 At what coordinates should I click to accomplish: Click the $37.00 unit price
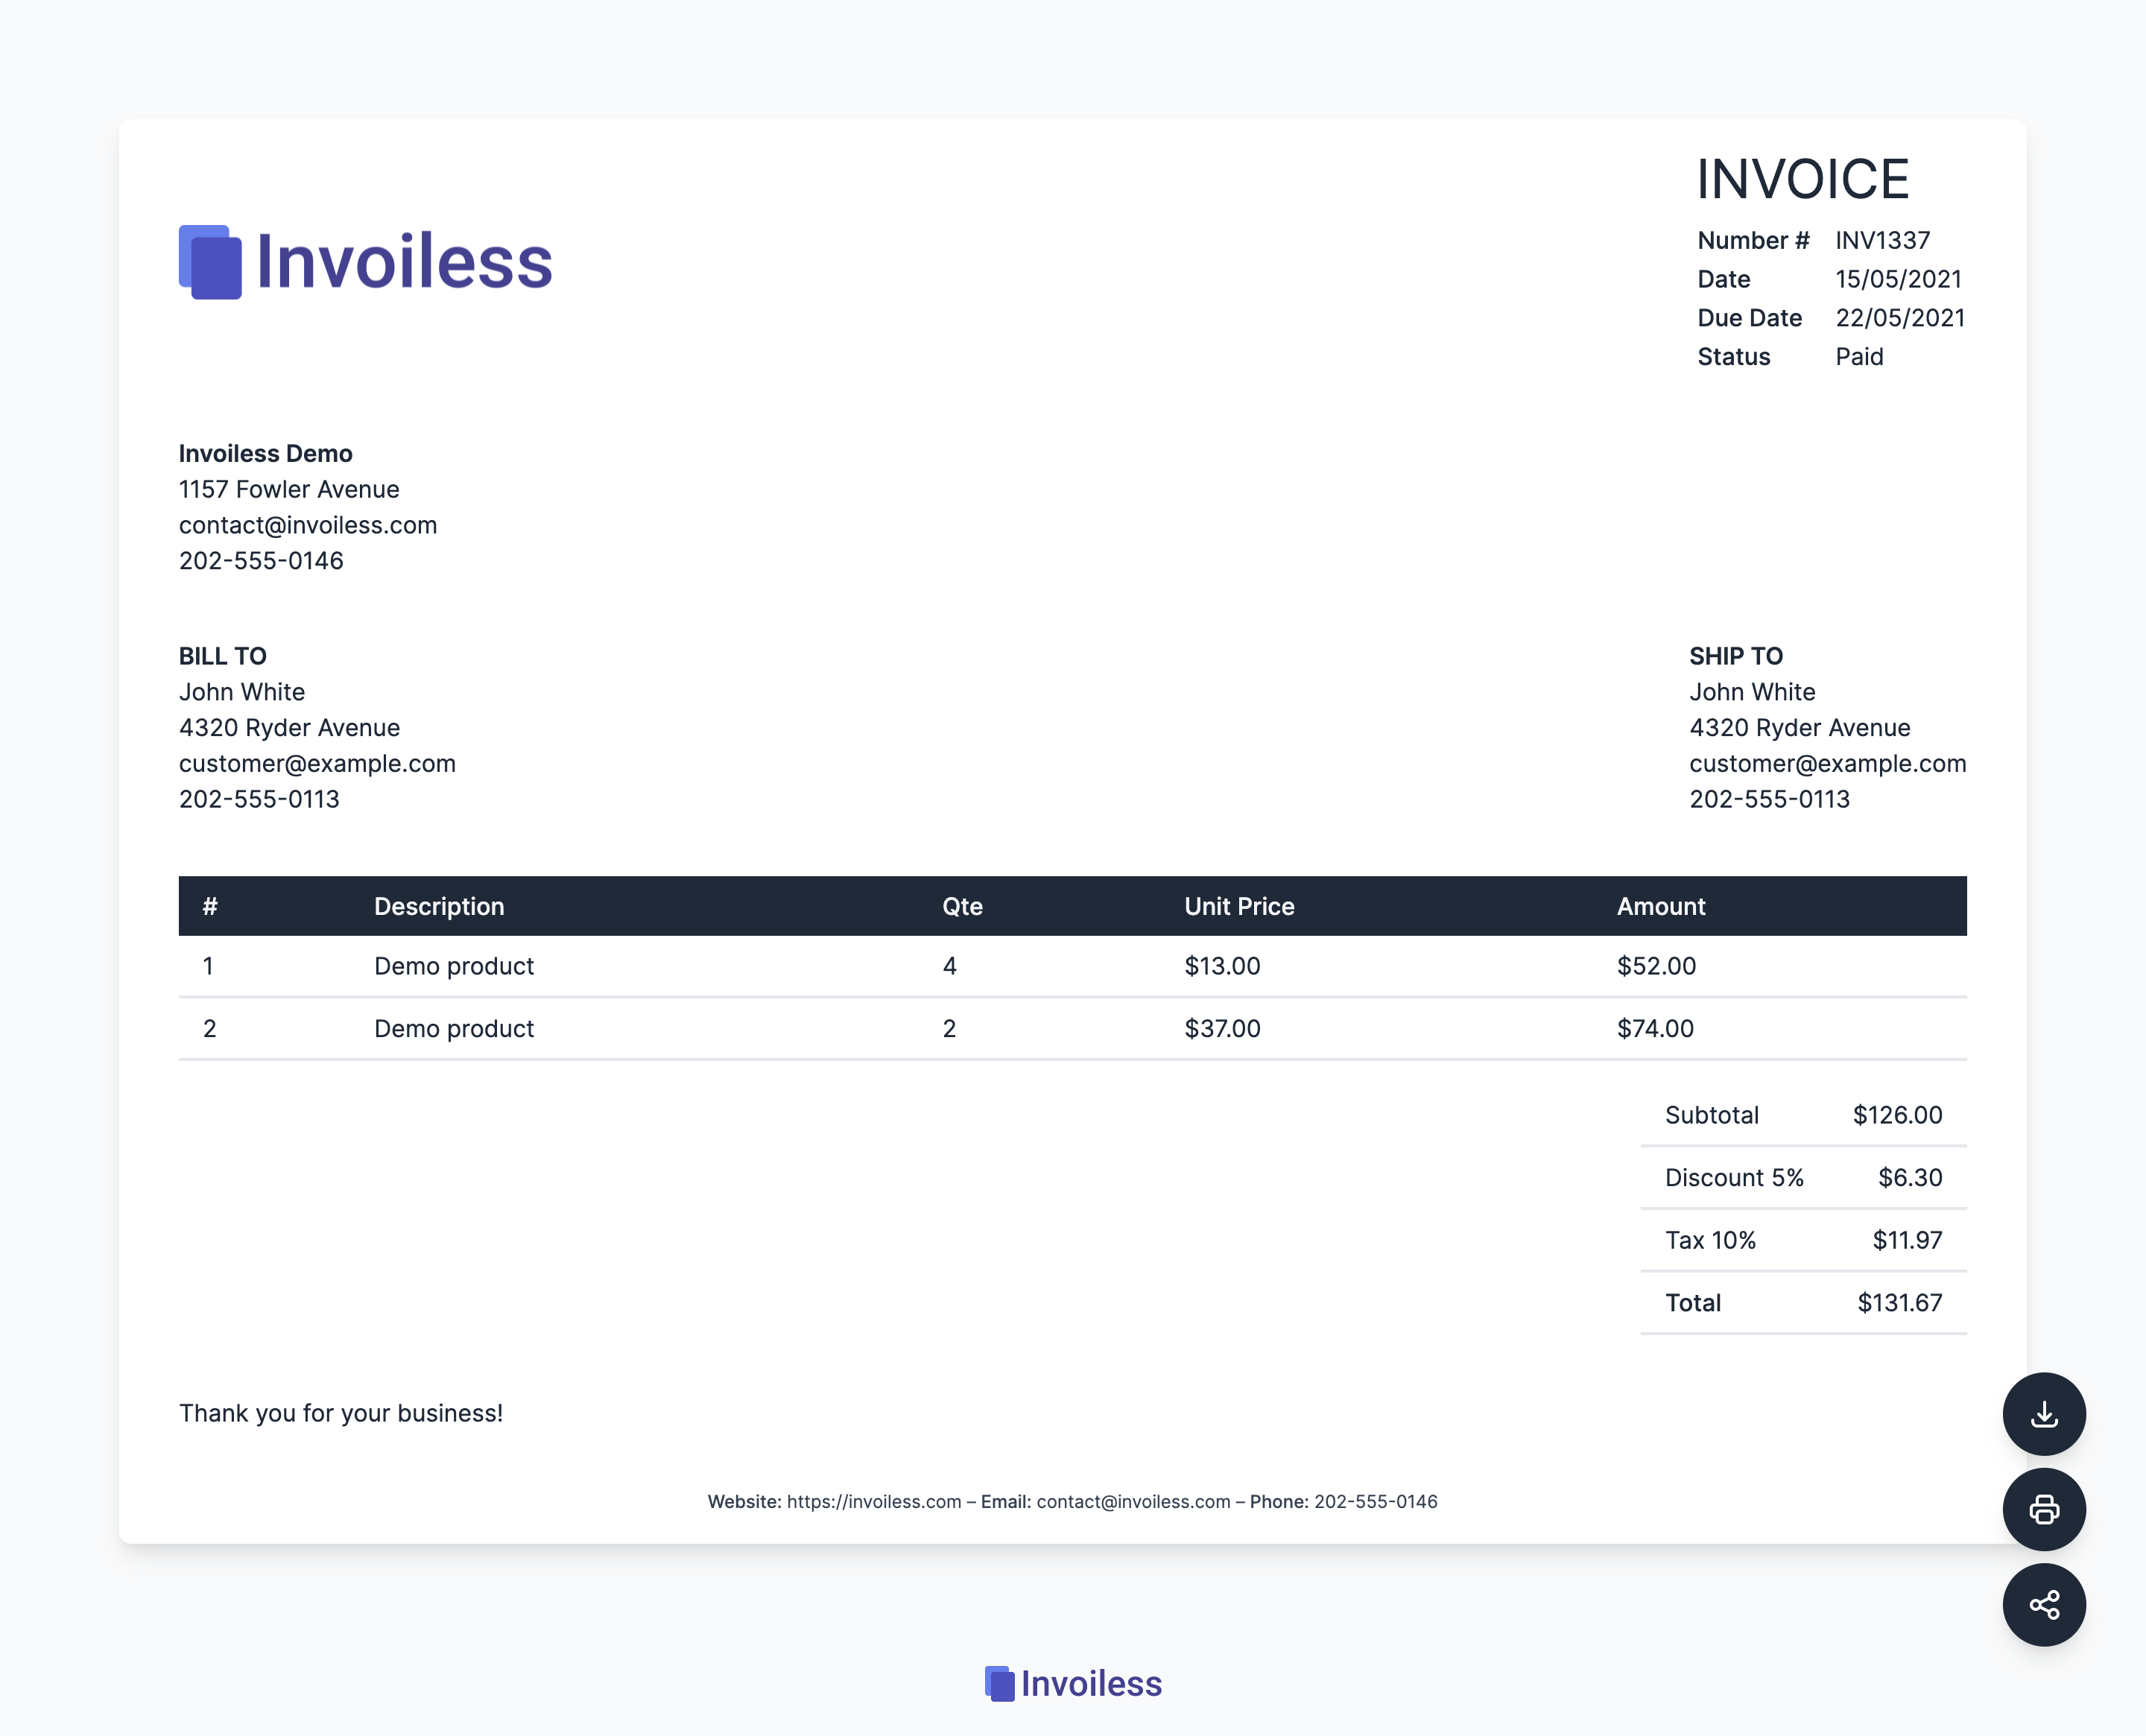[x=1222, y=1028]
